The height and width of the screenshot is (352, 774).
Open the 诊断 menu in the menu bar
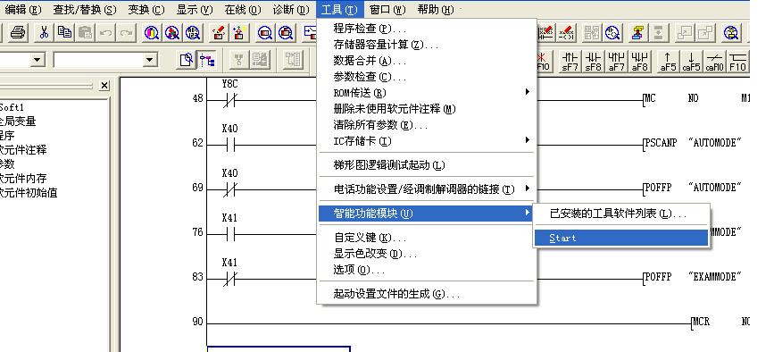click(291, 9)
